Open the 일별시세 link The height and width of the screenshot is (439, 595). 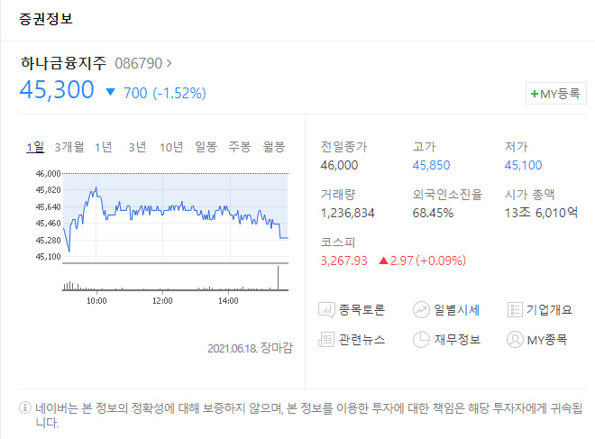click(x=456, y=310)
